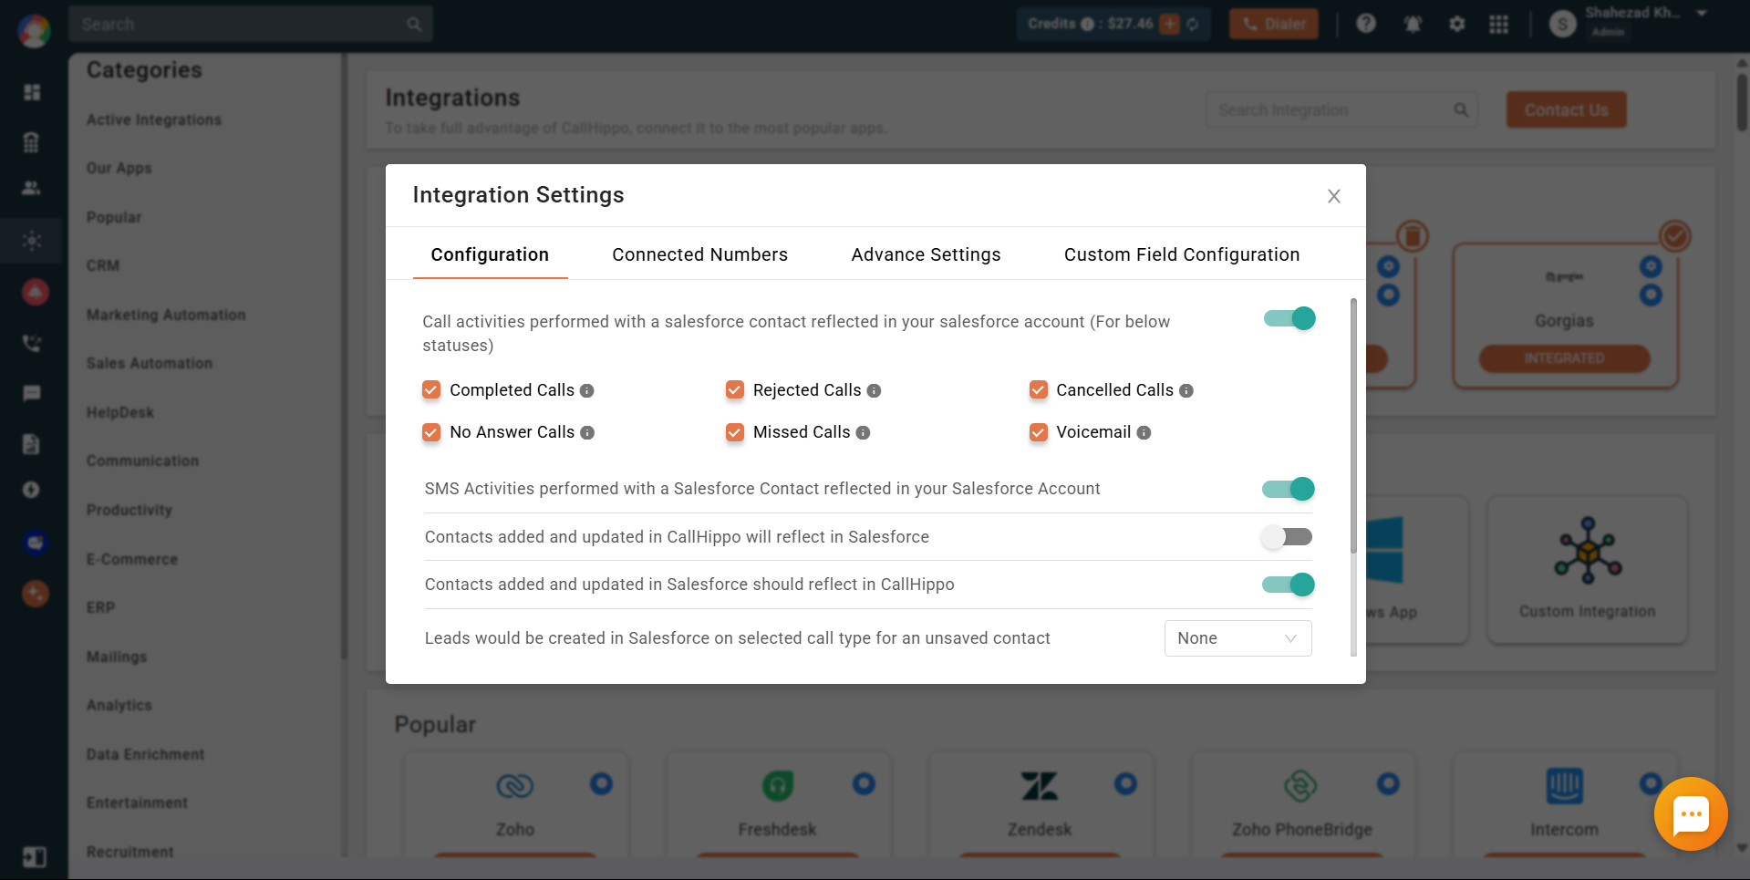The height and width of the screenshot is (880, 1750).
Task: Select Active Integrations category
Action: tap(154, 119)
